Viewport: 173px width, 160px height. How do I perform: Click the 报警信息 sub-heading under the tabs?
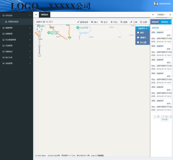[x=155, y=28]
